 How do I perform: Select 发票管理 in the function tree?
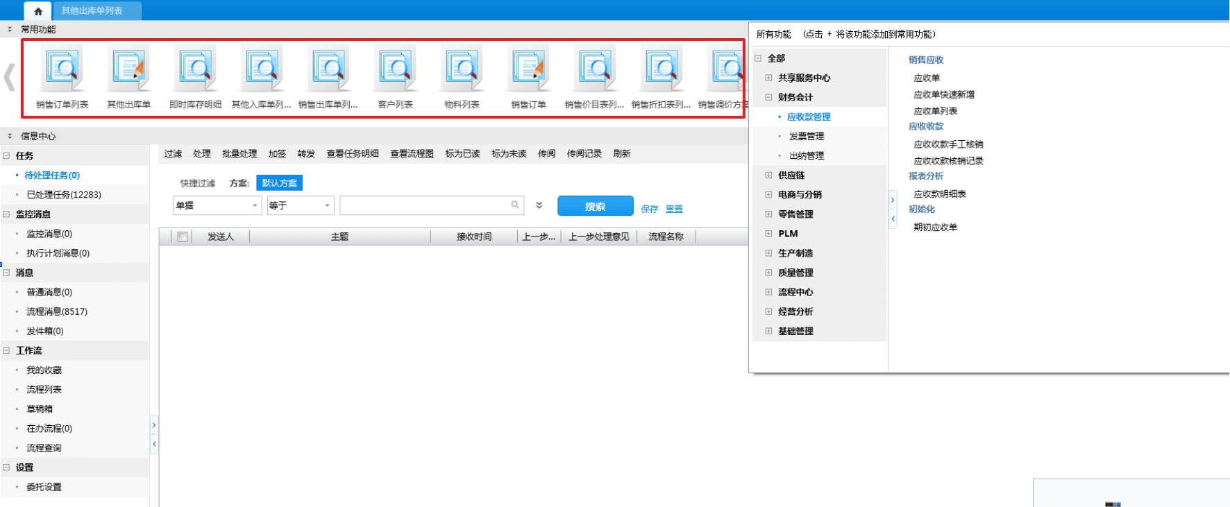[807, 137]
